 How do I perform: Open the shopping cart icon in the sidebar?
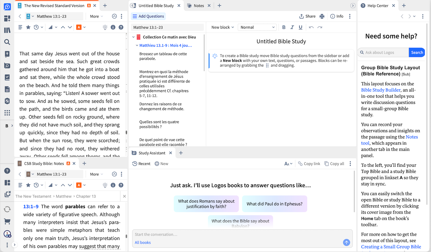[x=7, y=221]
